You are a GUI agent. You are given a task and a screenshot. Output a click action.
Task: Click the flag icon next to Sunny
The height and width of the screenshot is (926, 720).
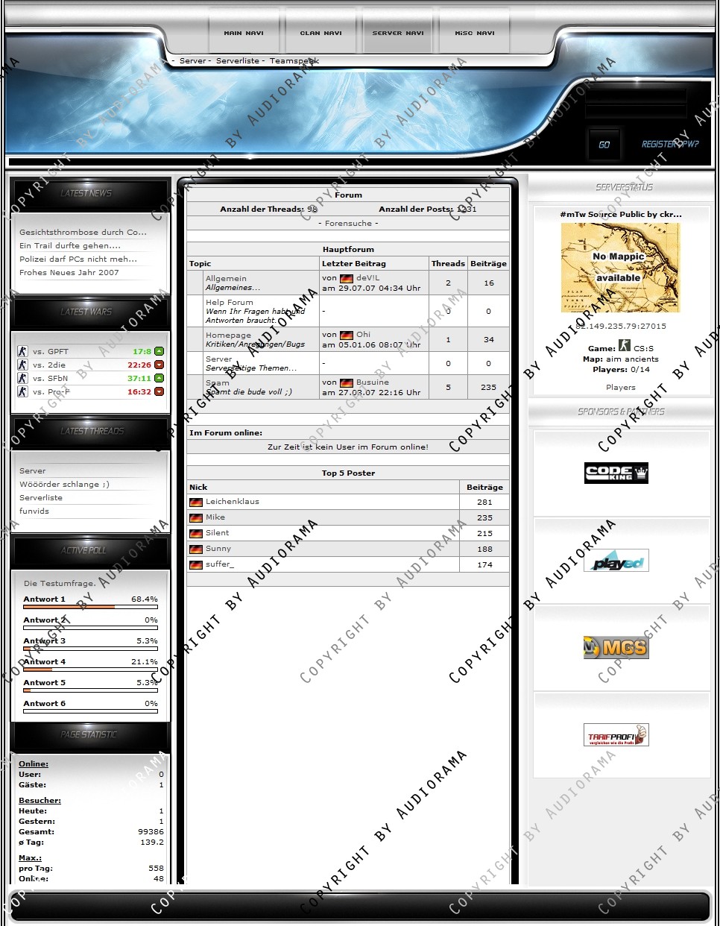click(x=196, y=549)
